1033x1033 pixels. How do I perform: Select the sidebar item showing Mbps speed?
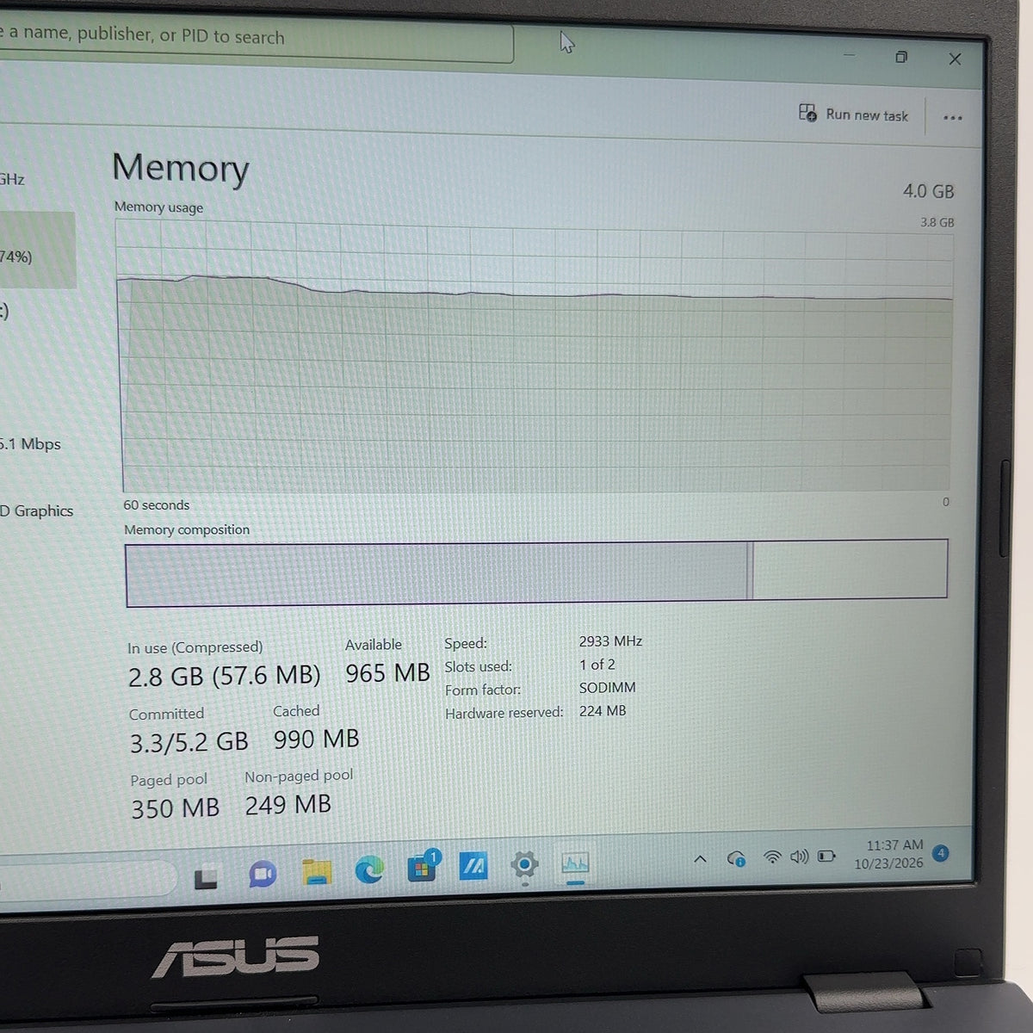pyautogui.click(x=31, y=444)
